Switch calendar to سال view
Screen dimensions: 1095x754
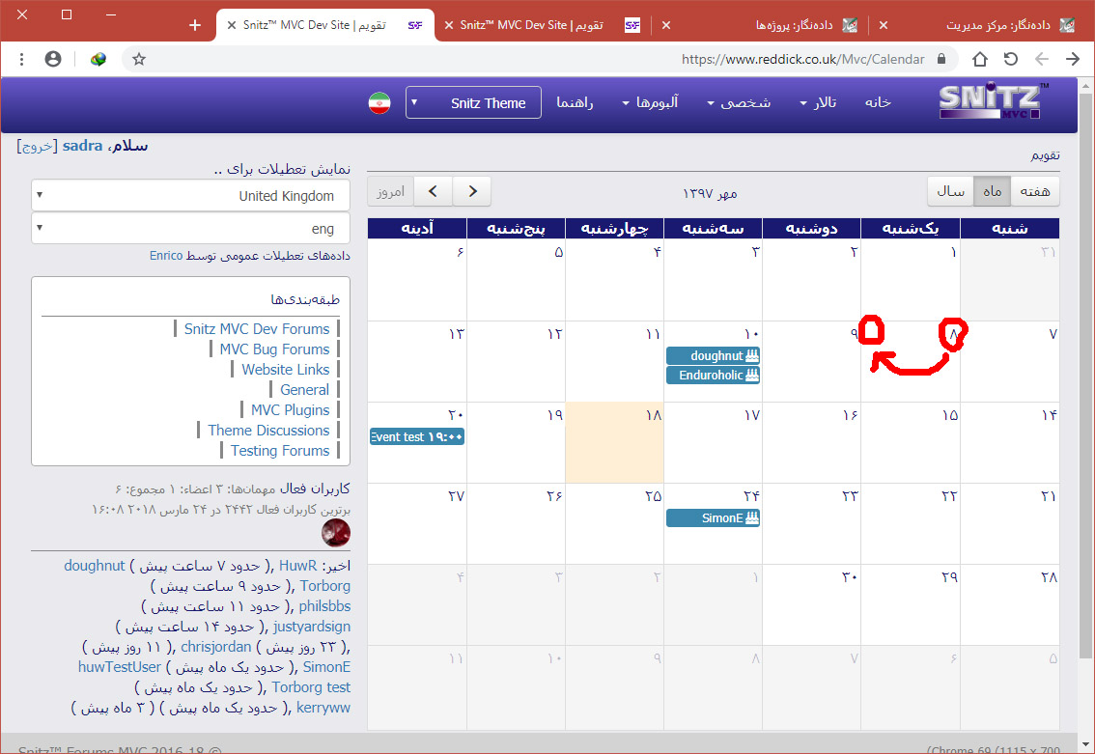click(x=950, y=191)
